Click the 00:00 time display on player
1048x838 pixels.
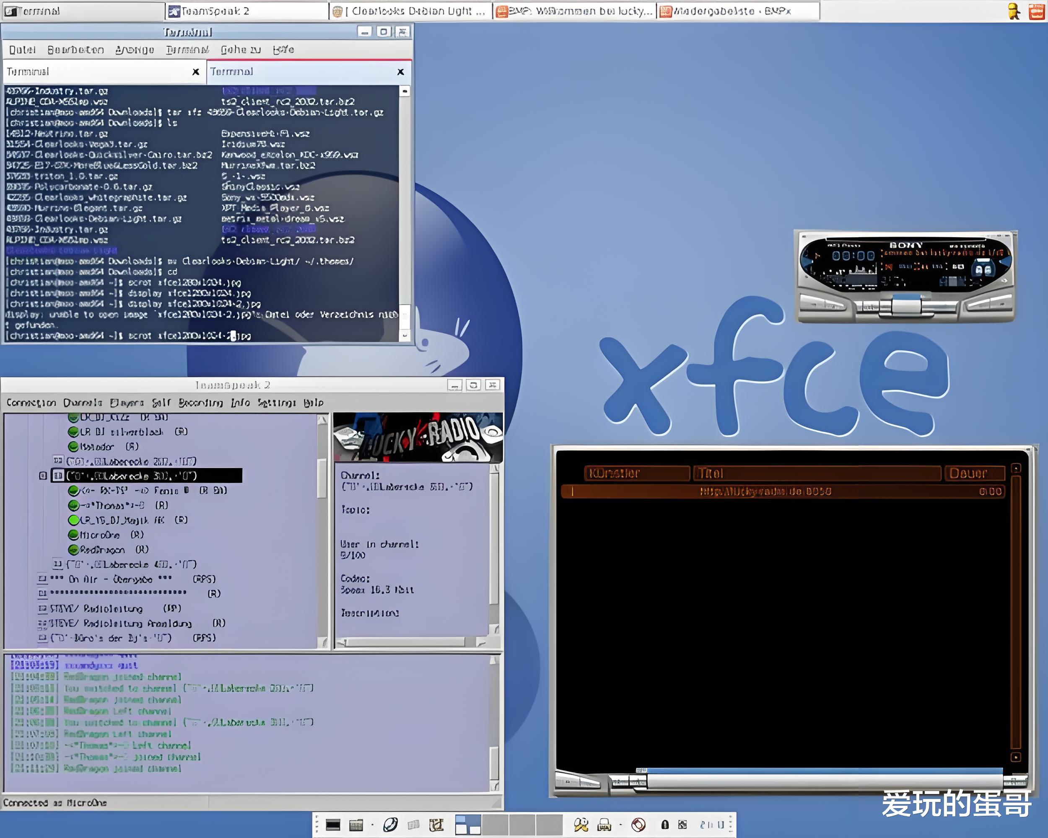tap(853, 256)
